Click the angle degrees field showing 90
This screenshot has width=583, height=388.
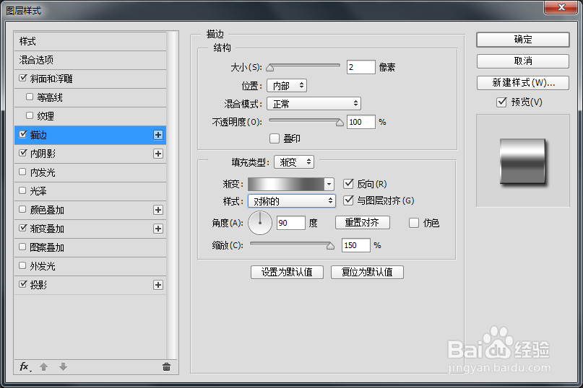pyautogui.click(x=290, y=223)
